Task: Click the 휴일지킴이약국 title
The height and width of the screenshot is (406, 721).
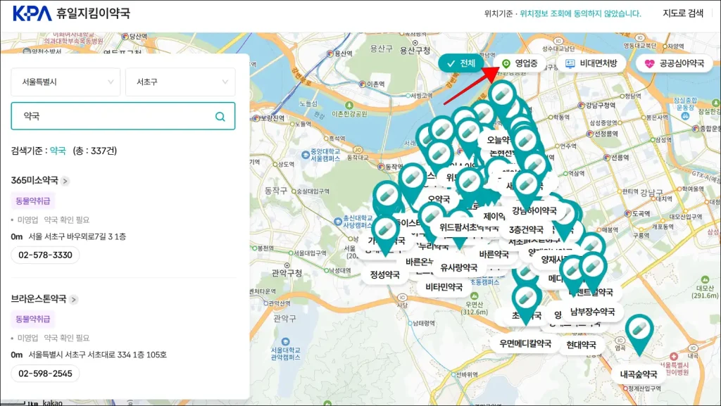Action: pos(94,13)
